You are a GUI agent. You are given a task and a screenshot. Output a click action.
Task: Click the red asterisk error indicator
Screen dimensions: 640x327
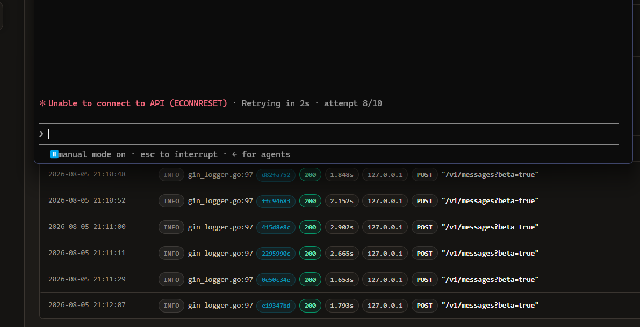point(42,103)
